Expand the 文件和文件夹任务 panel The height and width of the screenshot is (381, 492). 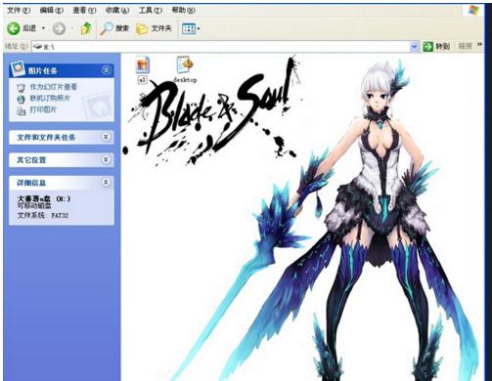(x=106, y=137)
